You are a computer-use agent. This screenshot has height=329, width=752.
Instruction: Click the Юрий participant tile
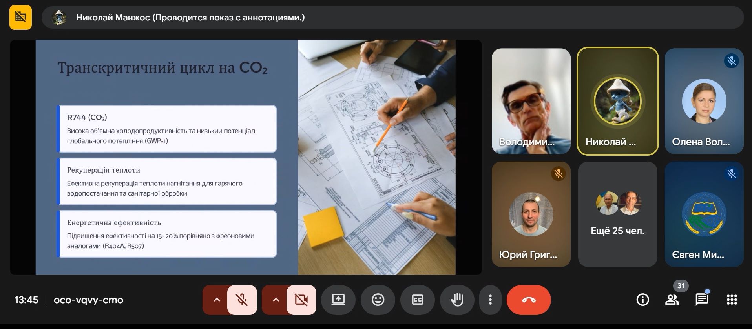pos(531,214)
